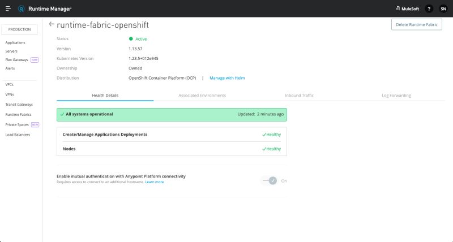Click the Runtime Manager logo icon

pos(21,9)
